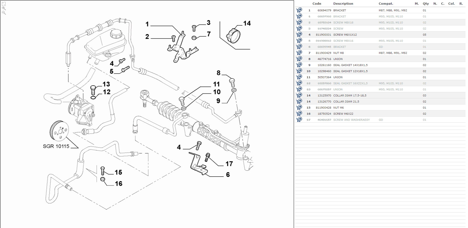Select callout number 5 in the diagram
Viewport: 468px width, 228px height.
111,71
